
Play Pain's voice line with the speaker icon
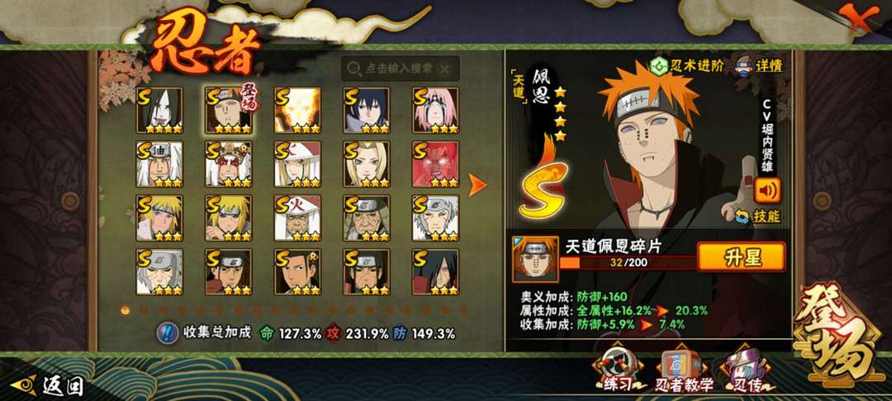[x=766, y=191]
